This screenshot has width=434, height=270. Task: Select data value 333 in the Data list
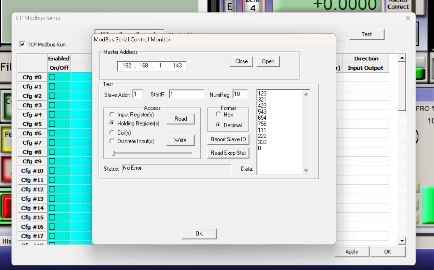(262, 142)
